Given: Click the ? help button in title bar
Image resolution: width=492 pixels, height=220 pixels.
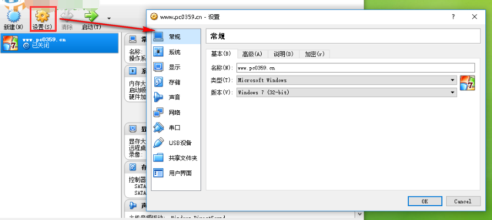Looking at the screenshot, I should pyautogui.click(x=453, y=17).
